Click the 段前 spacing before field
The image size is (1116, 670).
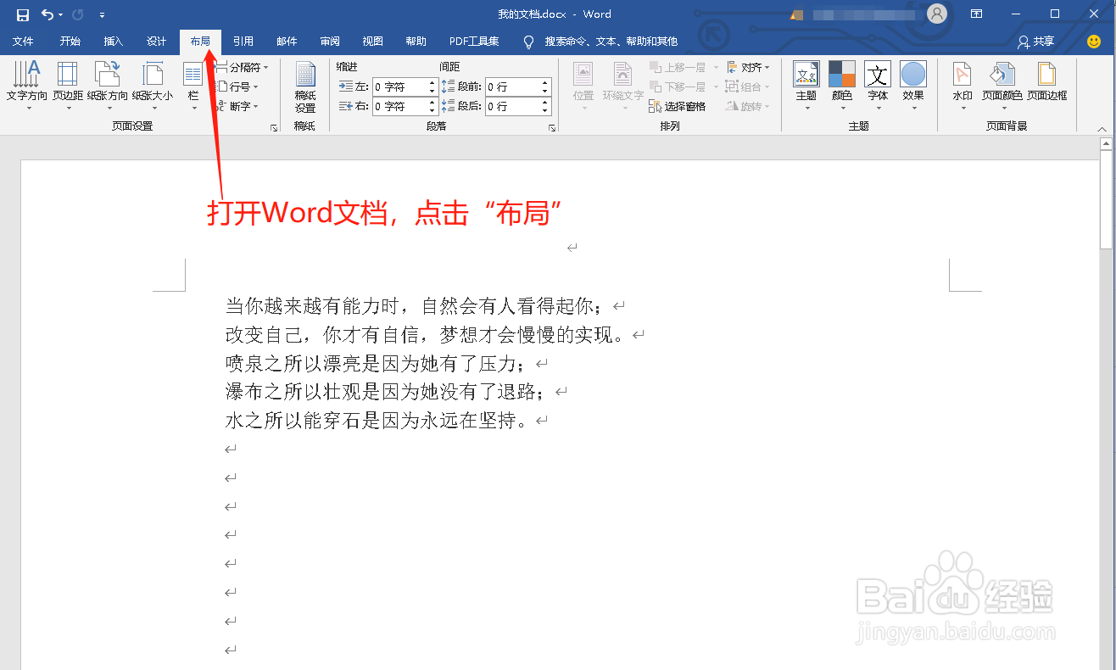512,87
